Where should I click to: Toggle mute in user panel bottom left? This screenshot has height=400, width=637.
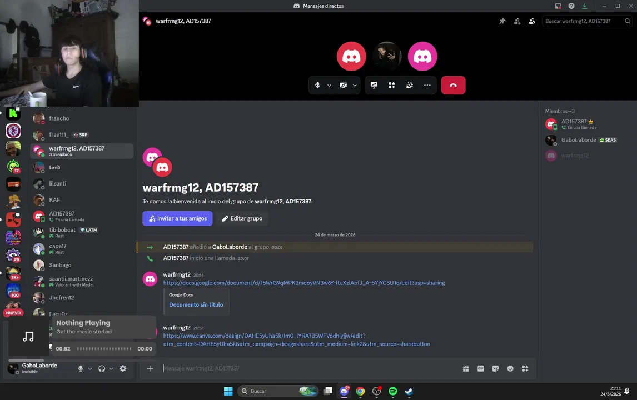[81, 369]
